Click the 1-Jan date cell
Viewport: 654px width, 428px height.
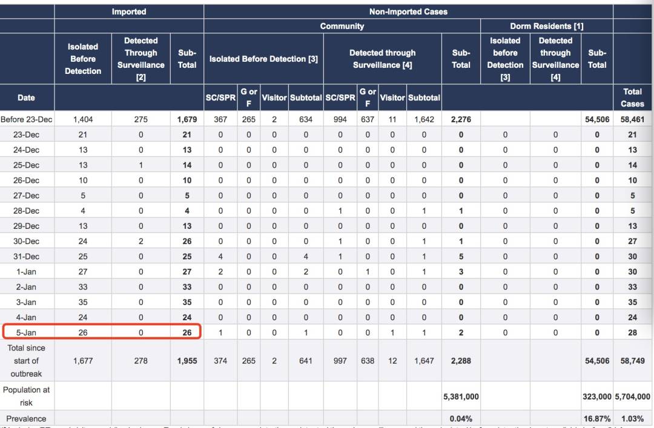tap(26, 271)
